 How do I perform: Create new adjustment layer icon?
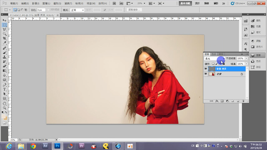click(227, 101)
